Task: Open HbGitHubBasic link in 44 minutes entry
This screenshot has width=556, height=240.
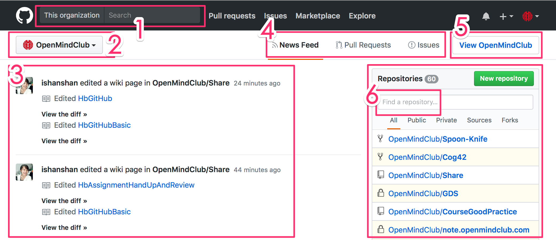Action: (104, 212)
